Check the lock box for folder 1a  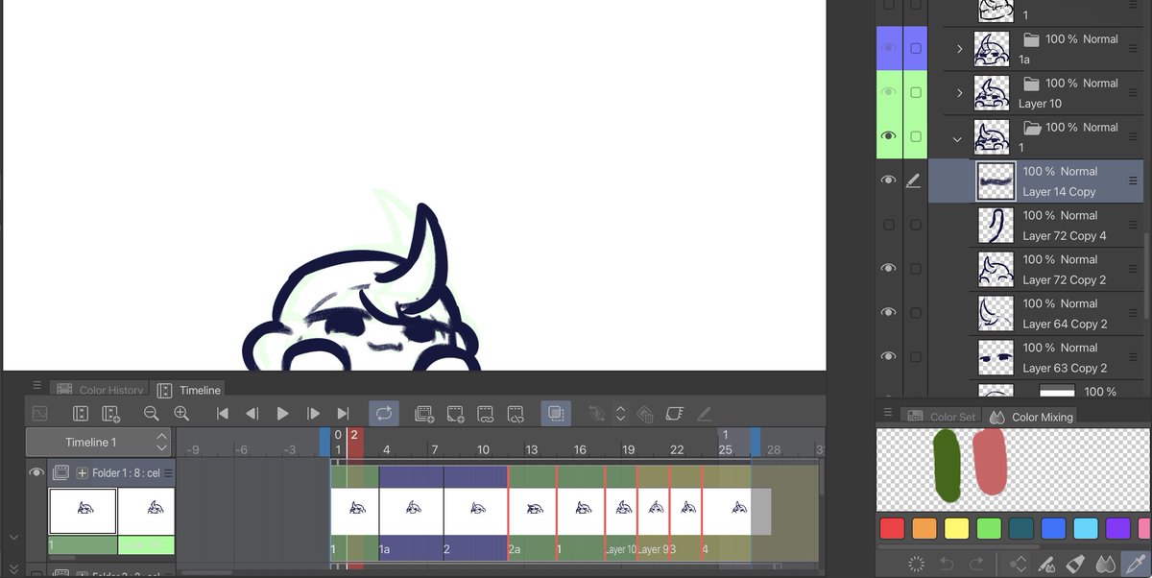coord(915,48)
